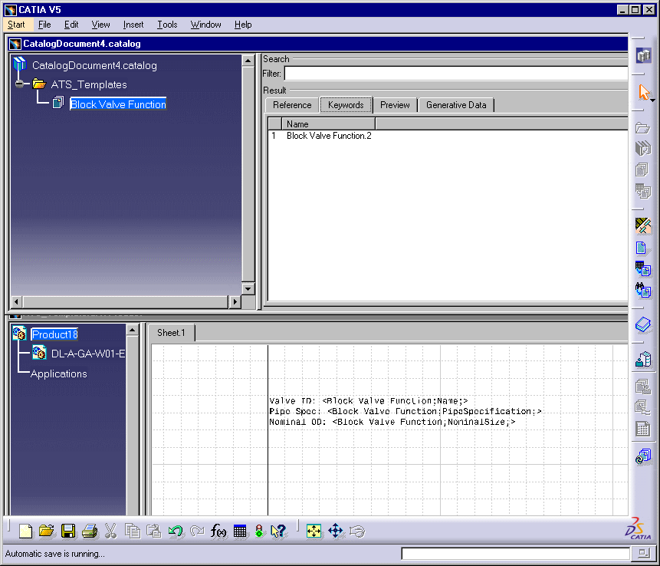Click the swirl with documents icon
This screenshot has height=566, width=660.
(642, 456)
